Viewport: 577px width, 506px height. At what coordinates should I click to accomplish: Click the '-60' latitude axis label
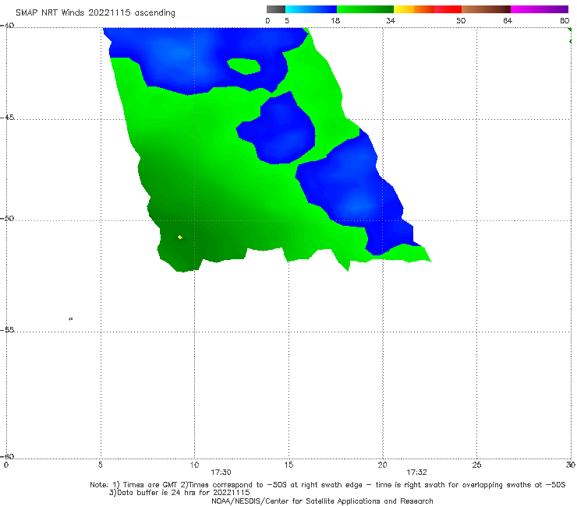pos(7,457)
